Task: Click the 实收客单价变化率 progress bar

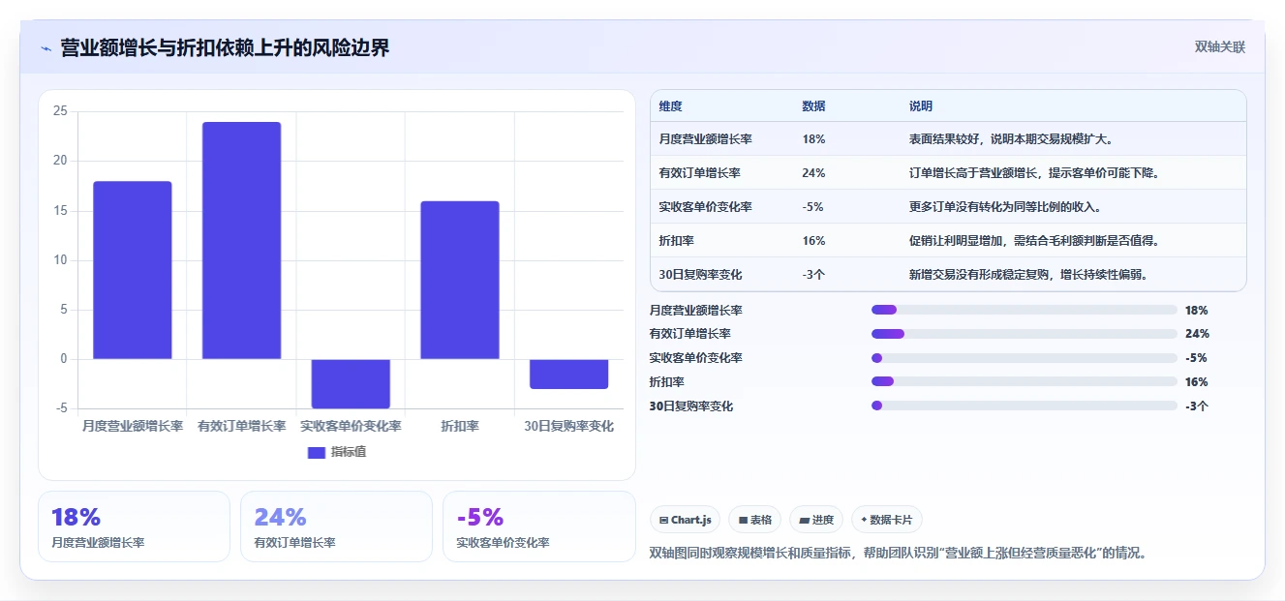Action: tap(1024, 358)
